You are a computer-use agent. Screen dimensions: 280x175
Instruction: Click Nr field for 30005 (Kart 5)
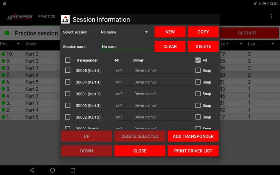click(124, 70)
